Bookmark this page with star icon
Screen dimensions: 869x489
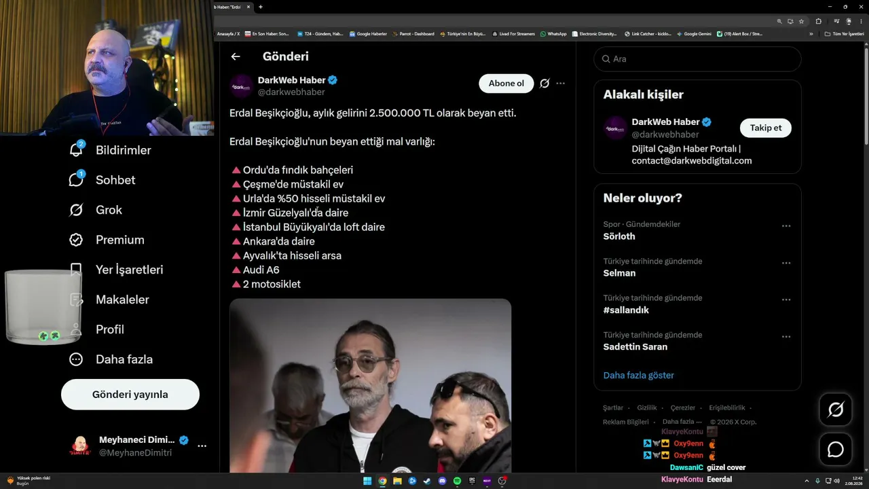coord(801,21)
